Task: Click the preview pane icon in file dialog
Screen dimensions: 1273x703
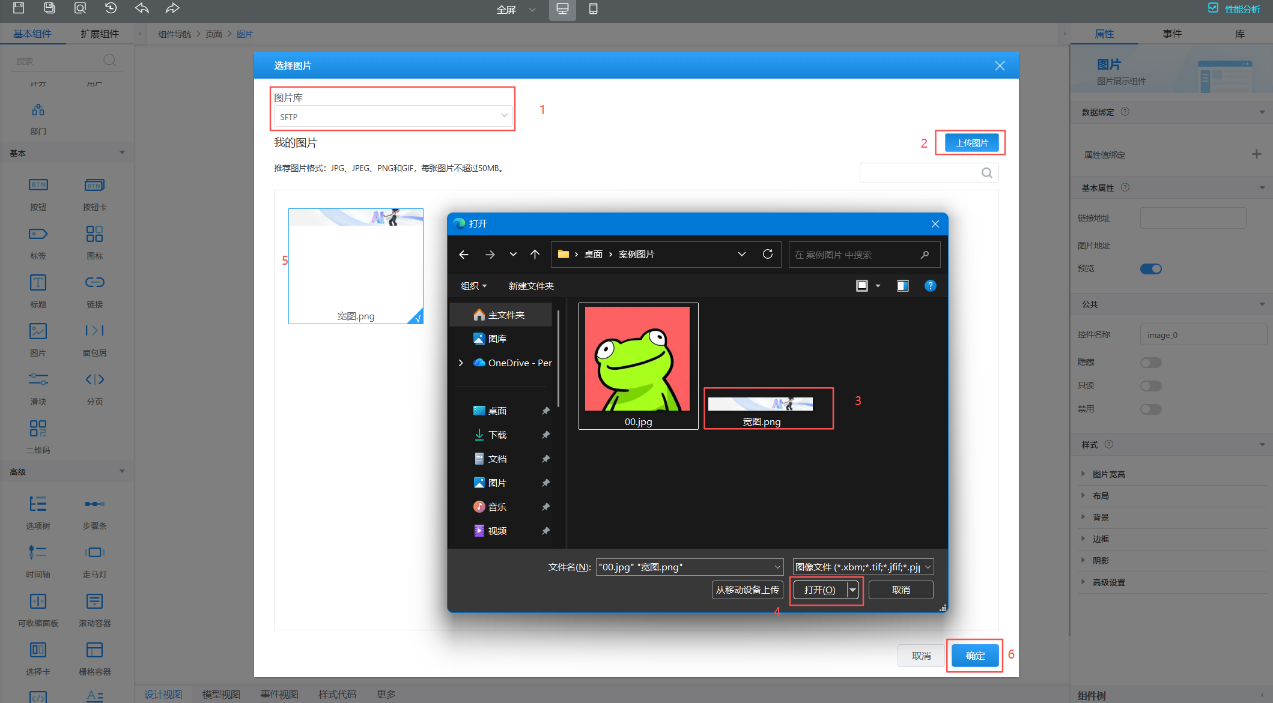Action: (902, 286)
